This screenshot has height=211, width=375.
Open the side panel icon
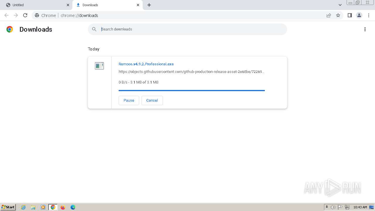[x=350, y=15]
